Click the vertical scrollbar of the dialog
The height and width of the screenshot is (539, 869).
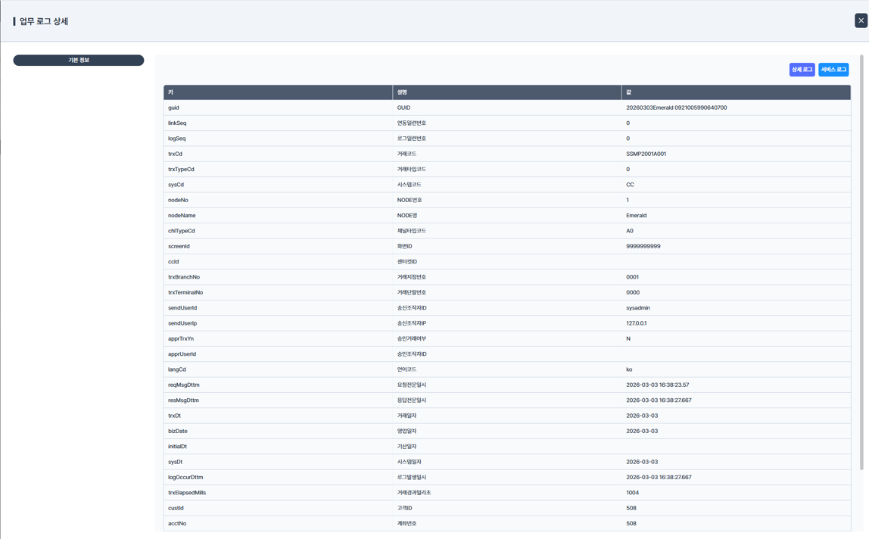coord(861,262)
